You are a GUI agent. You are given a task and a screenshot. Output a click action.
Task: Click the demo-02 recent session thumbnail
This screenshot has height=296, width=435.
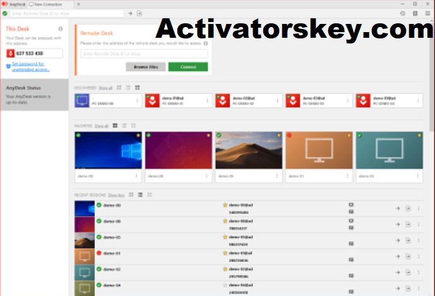click(x=85, y=273)
